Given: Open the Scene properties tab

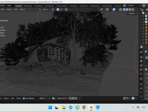Looking at the screenshot, I should pos(141,70).
